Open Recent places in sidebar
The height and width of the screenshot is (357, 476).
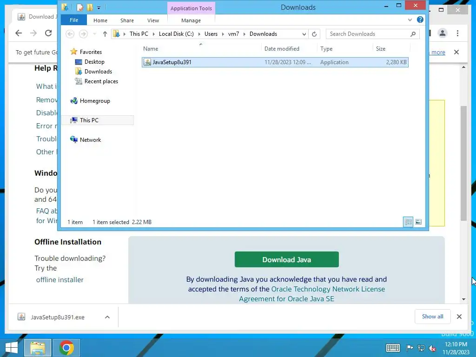click(x=101, y=81)
